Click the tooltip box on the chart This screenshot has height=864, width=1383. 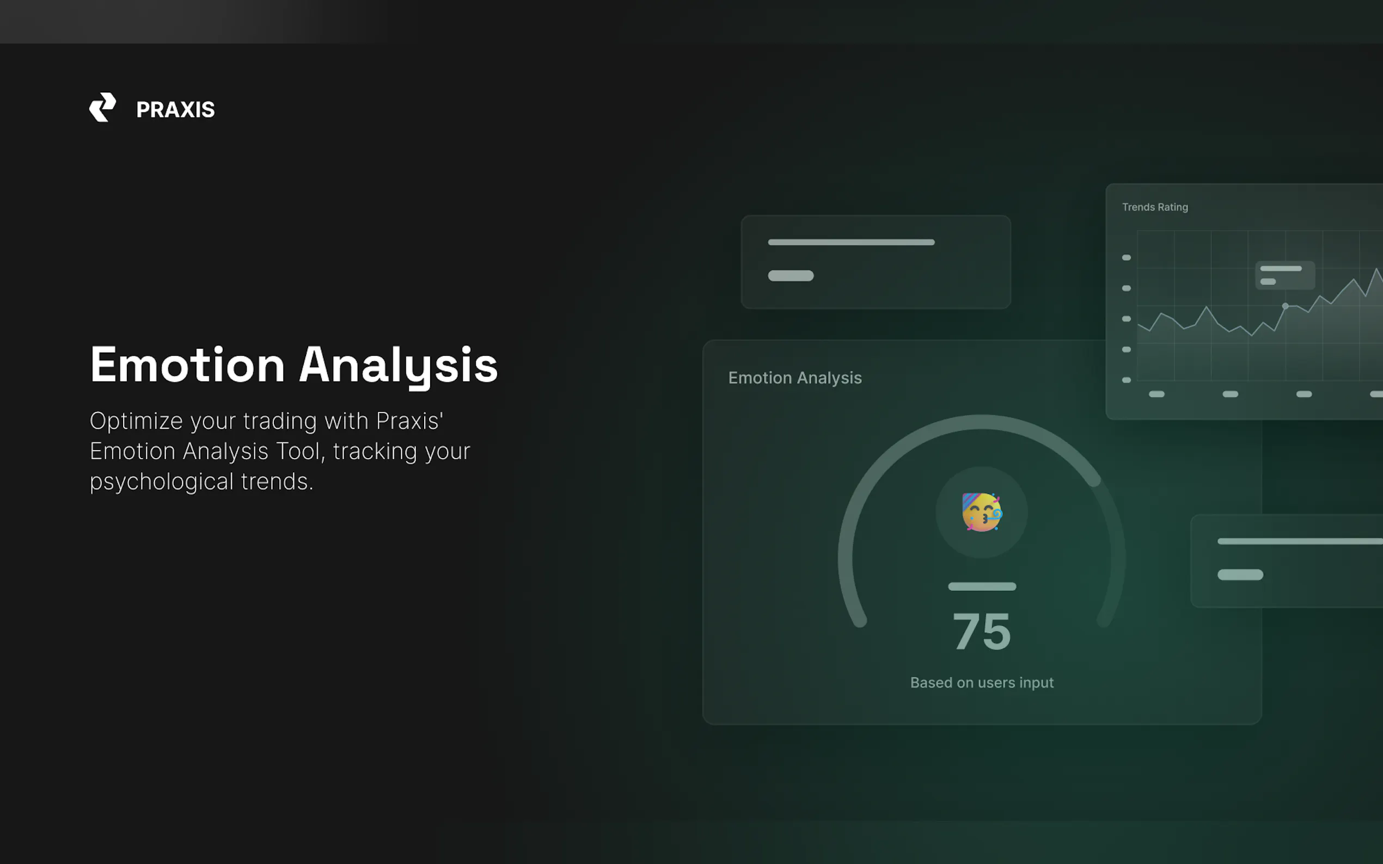coord(1284,275)
